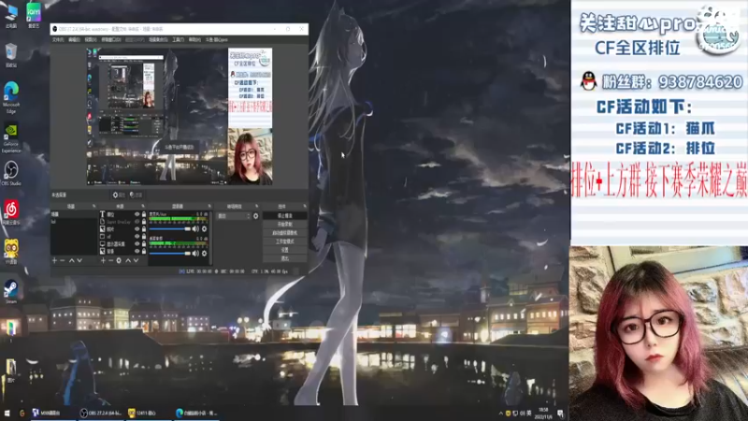Toggle the lock on the bottom image source
The image size is (748, 421).
point(144,251)
